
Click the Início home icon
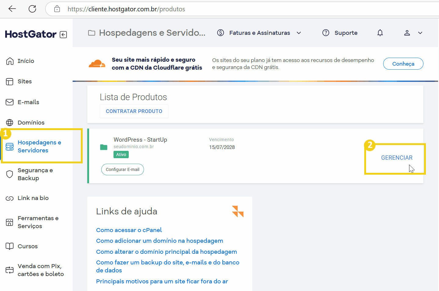click(10, 61)
